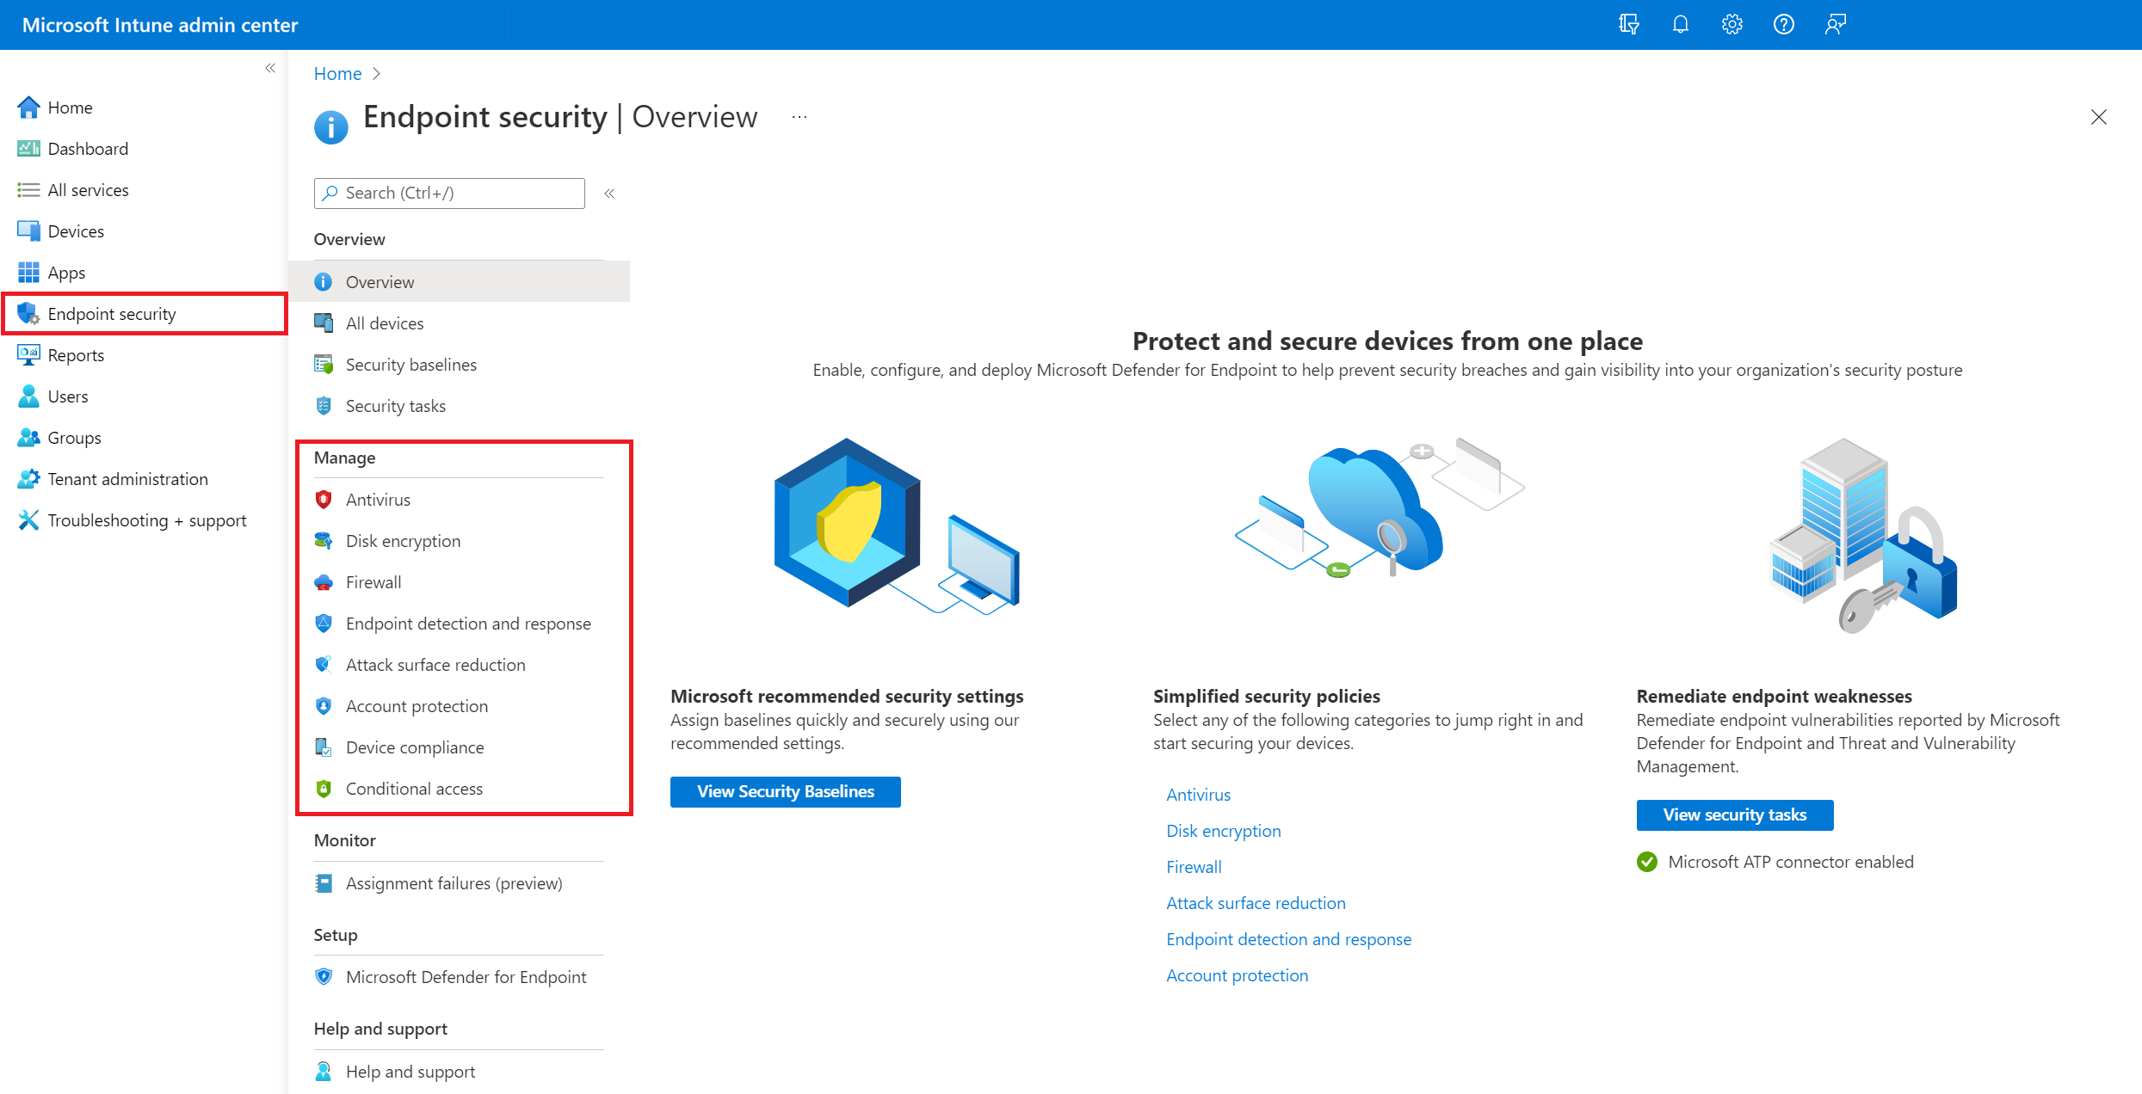This screenshot has width=2142, height=1094.
Task: Click View Security Baselines button
Action: pyautogui.click(x=786, y=791)
